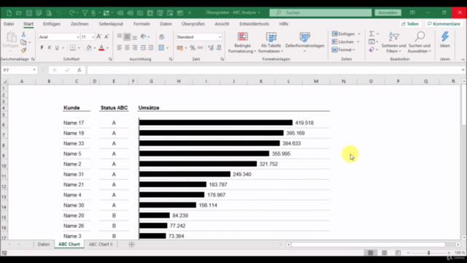Toggle bold formatting (F)

[42, 47]
